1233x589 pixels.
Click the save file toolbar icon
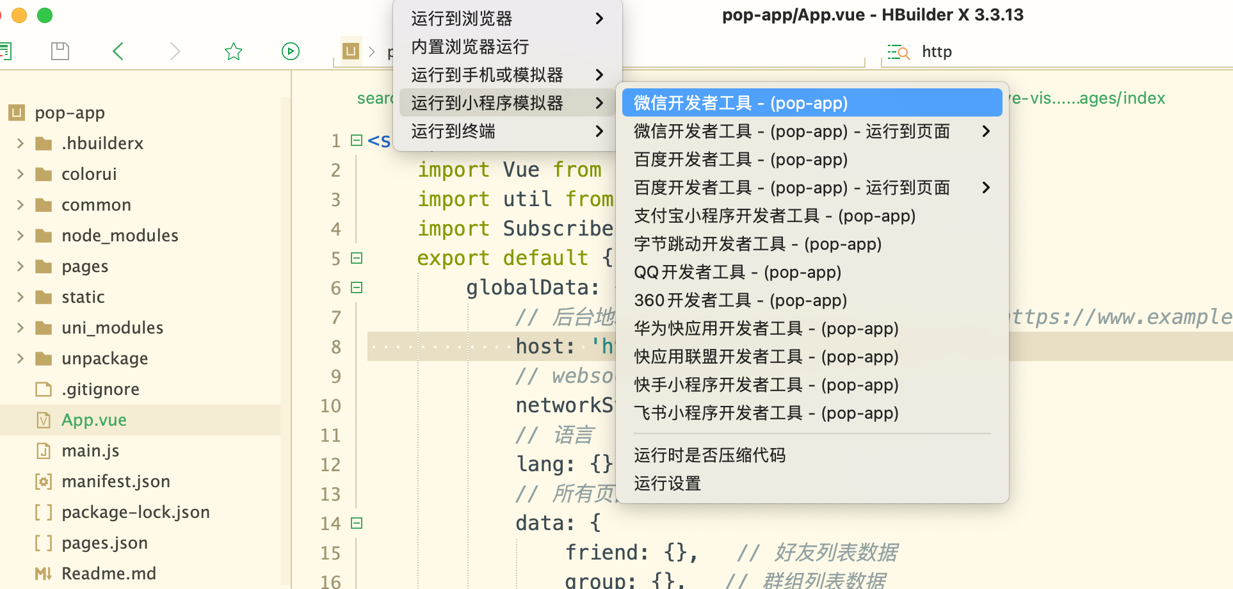[x=60, y=51]
